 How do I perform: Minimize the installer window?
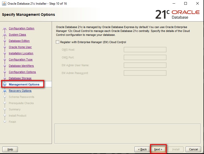174,4
